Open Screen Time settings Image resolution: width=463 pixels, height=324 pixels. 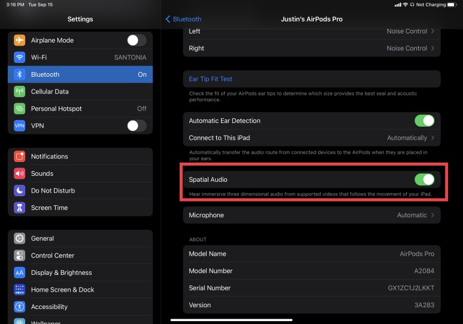80,208
